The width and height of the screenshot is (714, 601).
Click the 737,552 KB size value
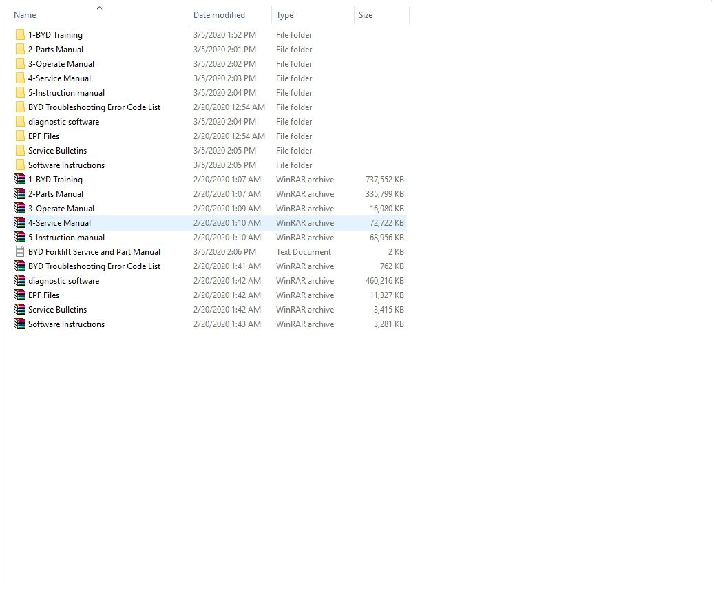[x=385, y=180]
